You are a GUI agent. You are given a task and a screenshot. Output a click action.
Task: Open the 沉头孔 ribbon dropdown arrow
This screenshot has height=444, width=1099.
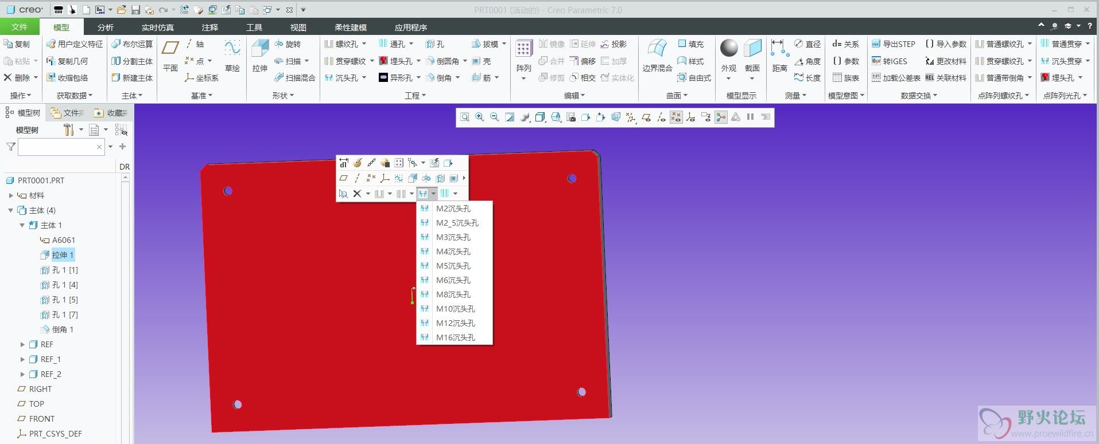pos(364,78)
